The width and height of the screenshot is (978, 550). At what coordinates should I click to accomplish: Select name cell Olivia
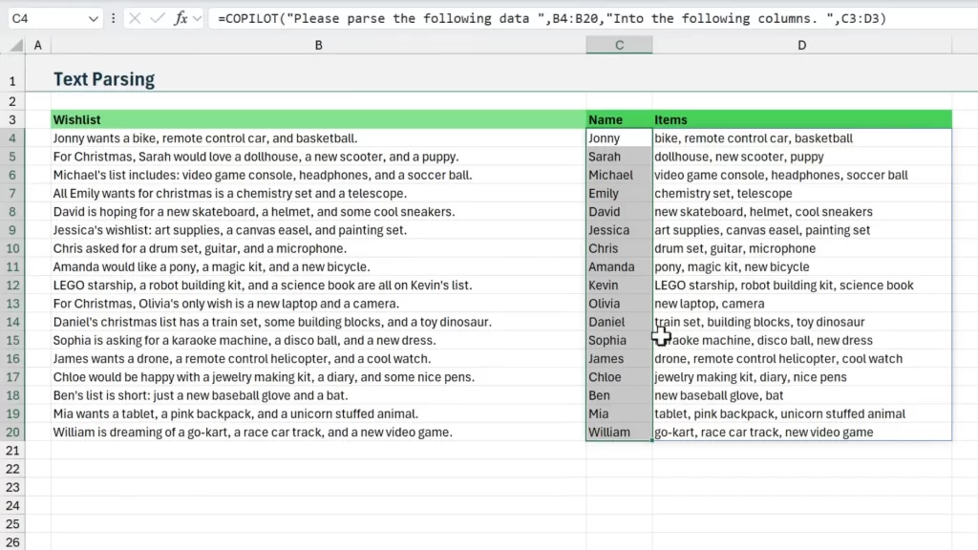pyautogui.click(x=619, y=304)
